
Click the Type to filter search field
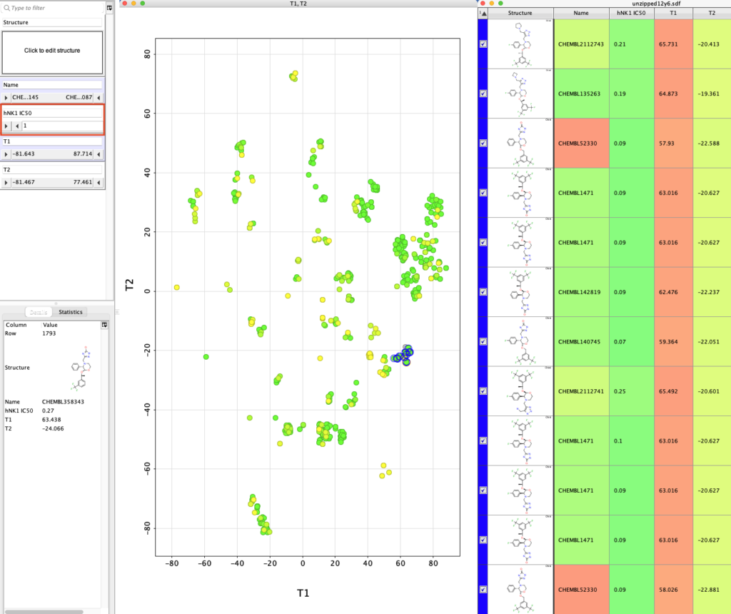click(54, 8)
